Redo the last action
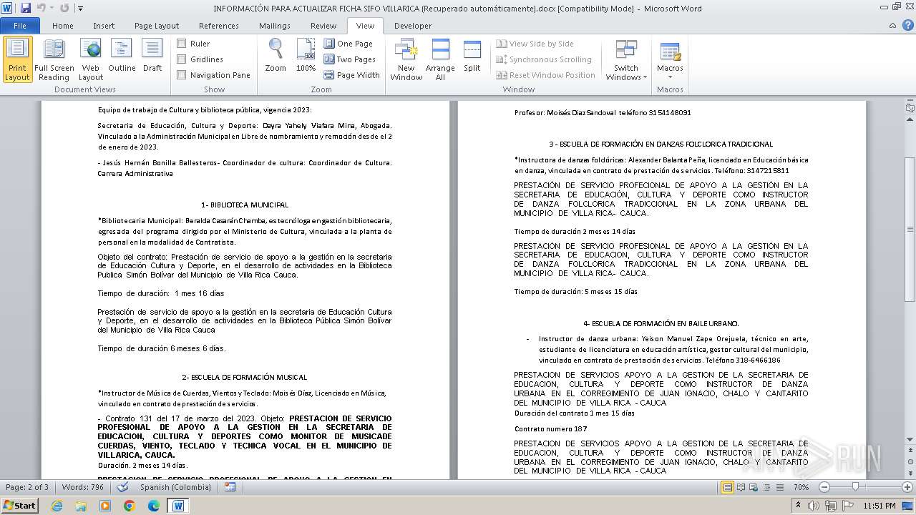 pos(64,9)
